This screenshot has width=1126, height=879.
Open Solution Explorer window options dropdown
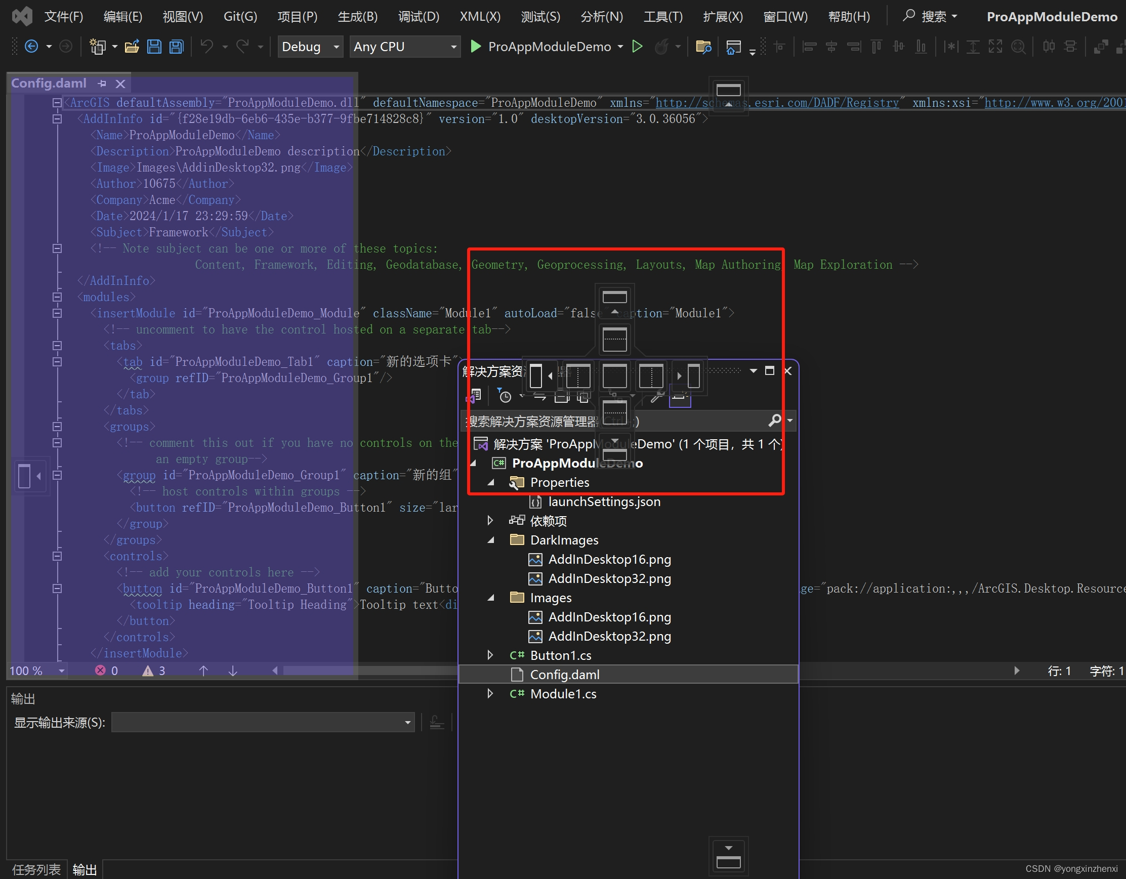pos(753,370)
